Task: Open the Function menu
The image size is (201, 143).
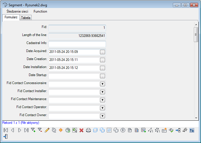Action: coord(40,11)
